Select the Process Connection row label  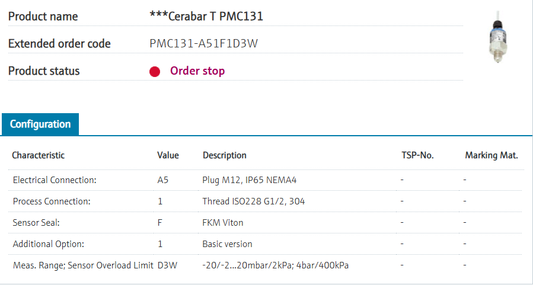coord(52,201)
